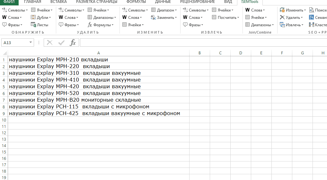Open Фразы in the УДАЛИТЬ group
The width and height of the screenshot is (327, 180).
pos(69,25)
